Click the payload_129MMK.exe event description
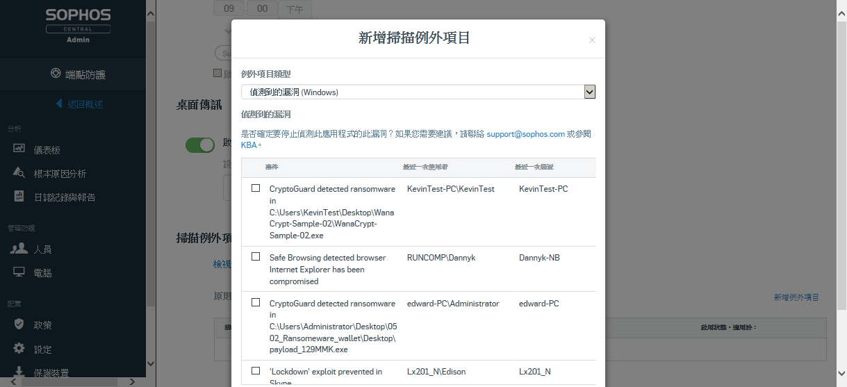The width and height of the screenshot is (847, 387). point(333,327)
